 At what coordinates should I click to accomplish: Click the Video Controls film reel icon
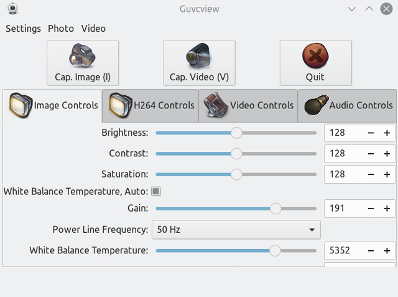[x=216, y=105]
